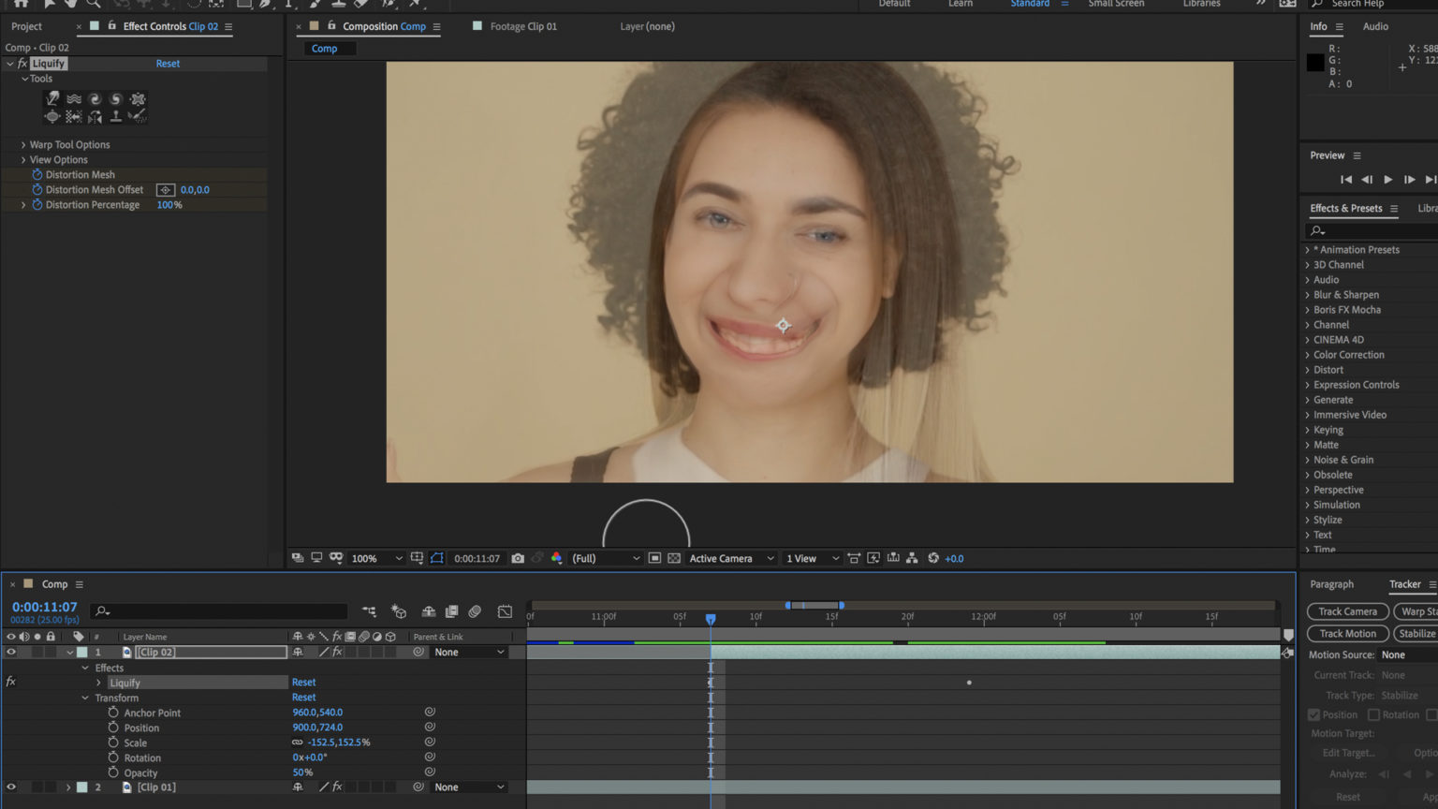The image size is (1438, 809).
Task: Expand the Warp Tool Options group
Action: 23,144
